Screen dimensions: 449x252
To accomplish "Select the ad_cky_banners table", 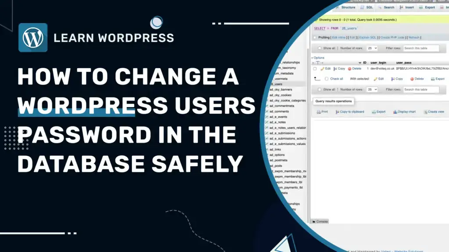I will pos(281,89).
